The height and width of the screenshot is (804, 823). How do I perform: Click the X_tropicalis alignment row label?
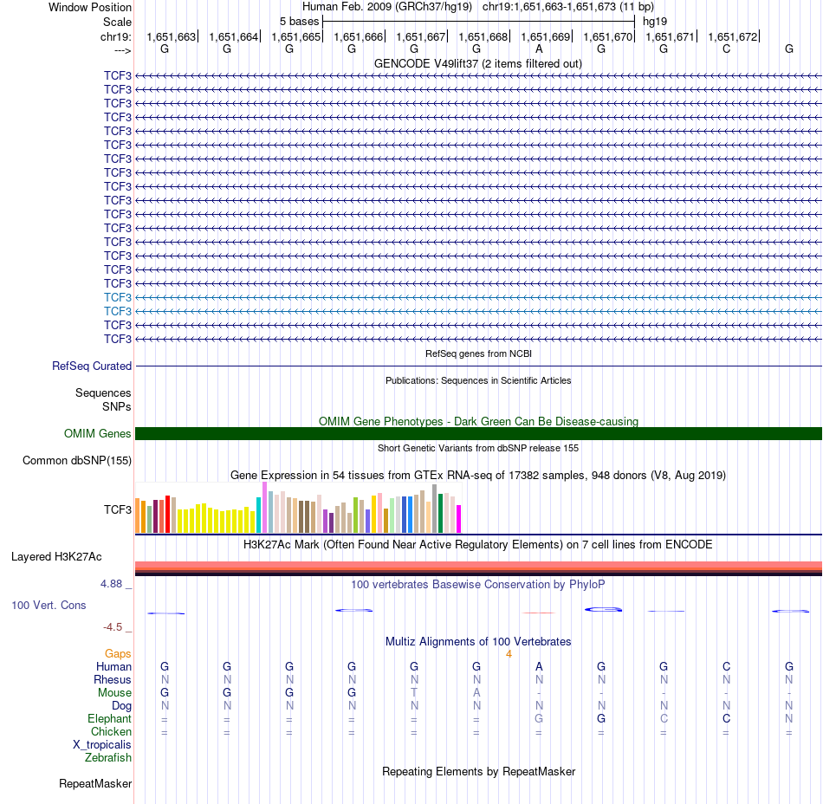[x=102, y=745]
